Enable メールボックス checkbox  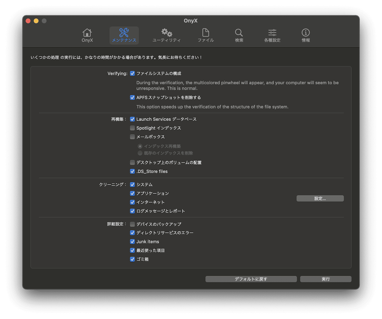pyautogui.click(x=132, y=137)
